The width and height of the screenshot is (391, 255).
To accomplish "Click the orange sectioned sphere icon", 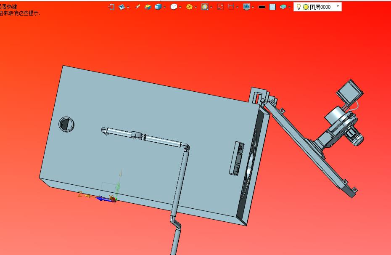I will click(x=189, y=7).
